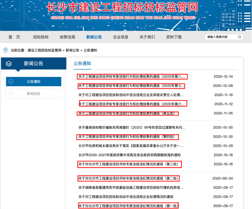This screenshot has width=252, height=209.
Task: Click the stacked-layers icon beside 新闻公告 header
Action: click(x=8, y=63)
